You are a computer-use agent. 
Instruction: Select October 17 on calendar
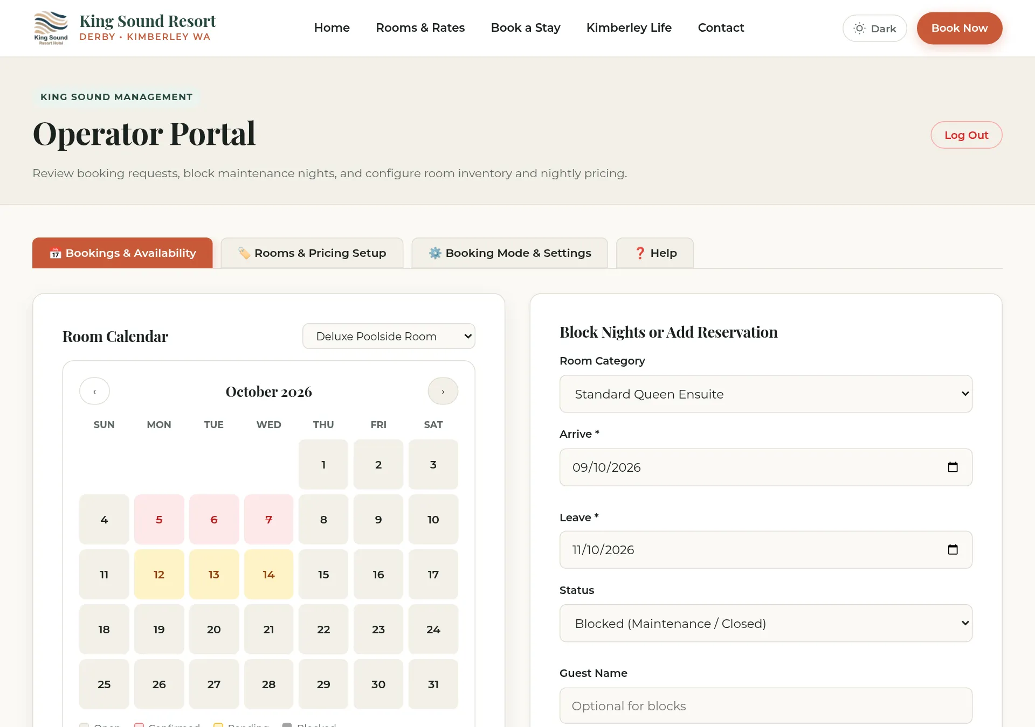point(433,574)
